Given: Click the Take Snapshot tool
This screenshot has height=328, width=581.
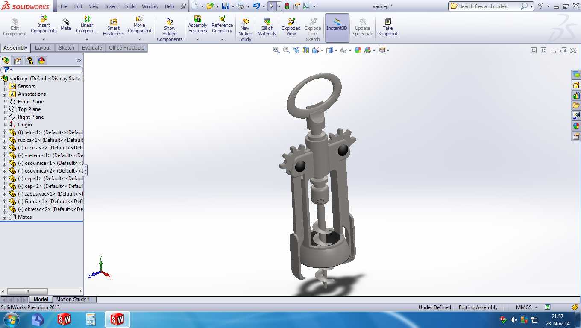Looking at the screenshot, I should (x=387, y=28).
